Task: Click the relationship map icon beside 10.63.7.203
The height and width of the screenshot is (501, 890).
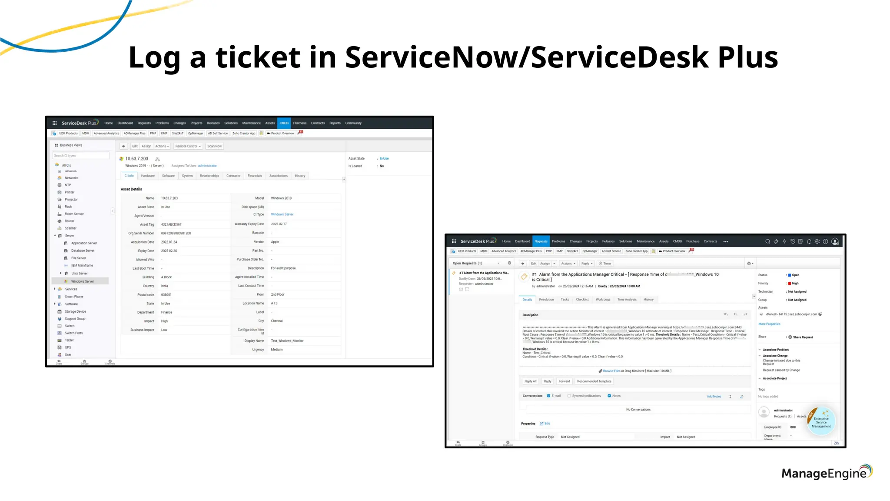Action: coord(157,159)
